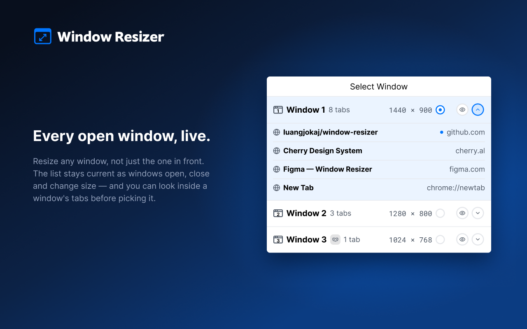
Task: Click the globe icon for luangjokaj/window-resizer tab
Action: [x=277, y=132]
